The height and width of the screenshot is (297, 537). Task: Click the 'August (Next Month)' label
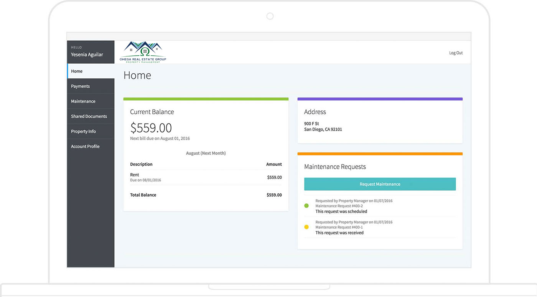point(206,153)
